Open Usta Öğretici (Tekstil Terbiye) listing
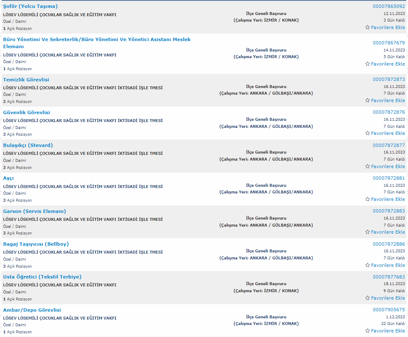The height and width of the screenshot is (337, 408). click(x=42, y=277)
